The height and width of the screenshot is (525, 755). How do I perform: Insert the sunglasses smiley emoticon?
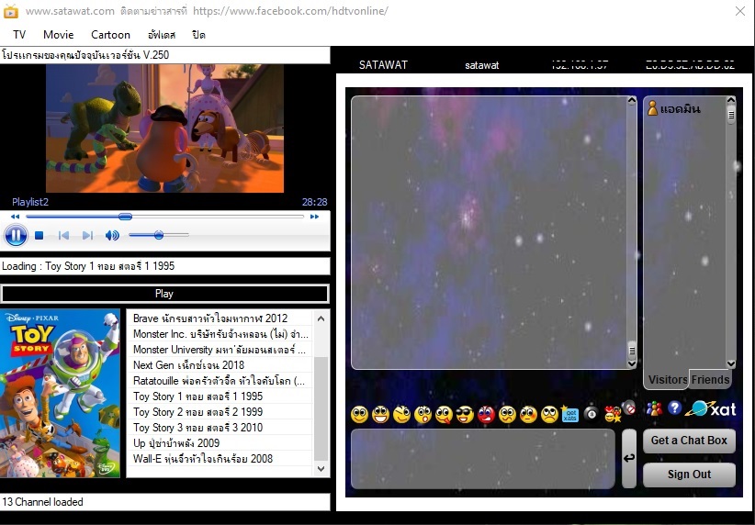[x=465, y=414]
